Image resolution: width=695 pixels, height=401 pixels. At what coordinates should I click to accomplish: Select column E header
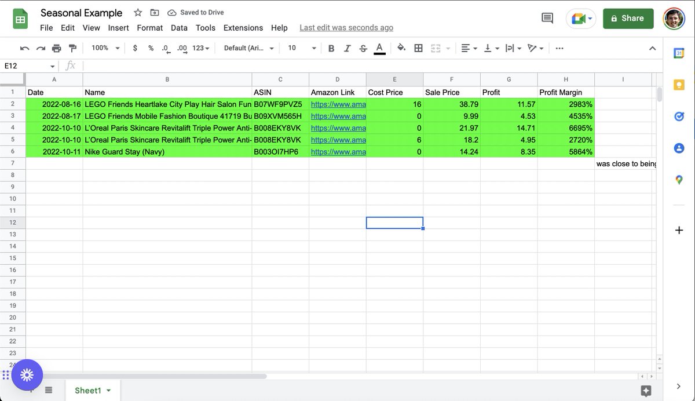coord(394,79)
